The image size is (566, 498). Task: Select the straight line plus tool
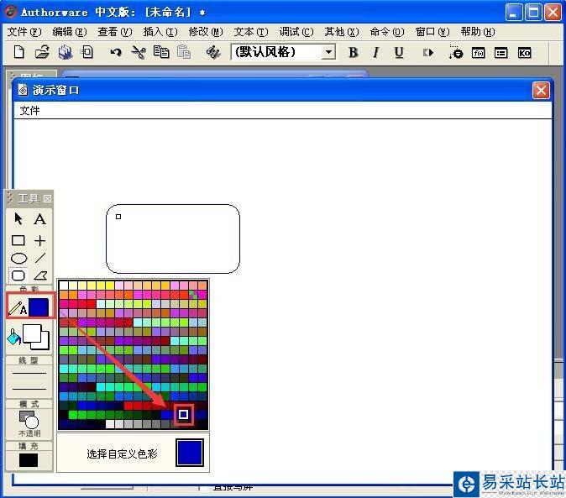tap(39, 240)
